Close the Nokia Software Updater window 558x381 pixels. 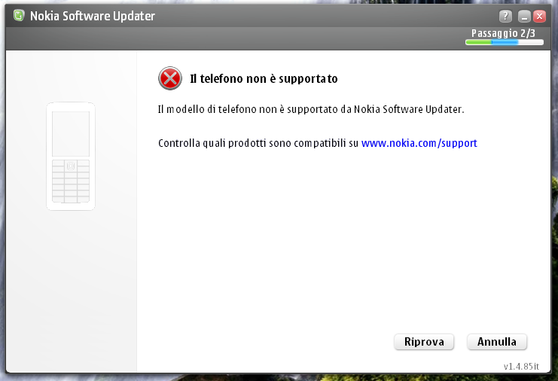pyautogui.click(x=539, y=16)
